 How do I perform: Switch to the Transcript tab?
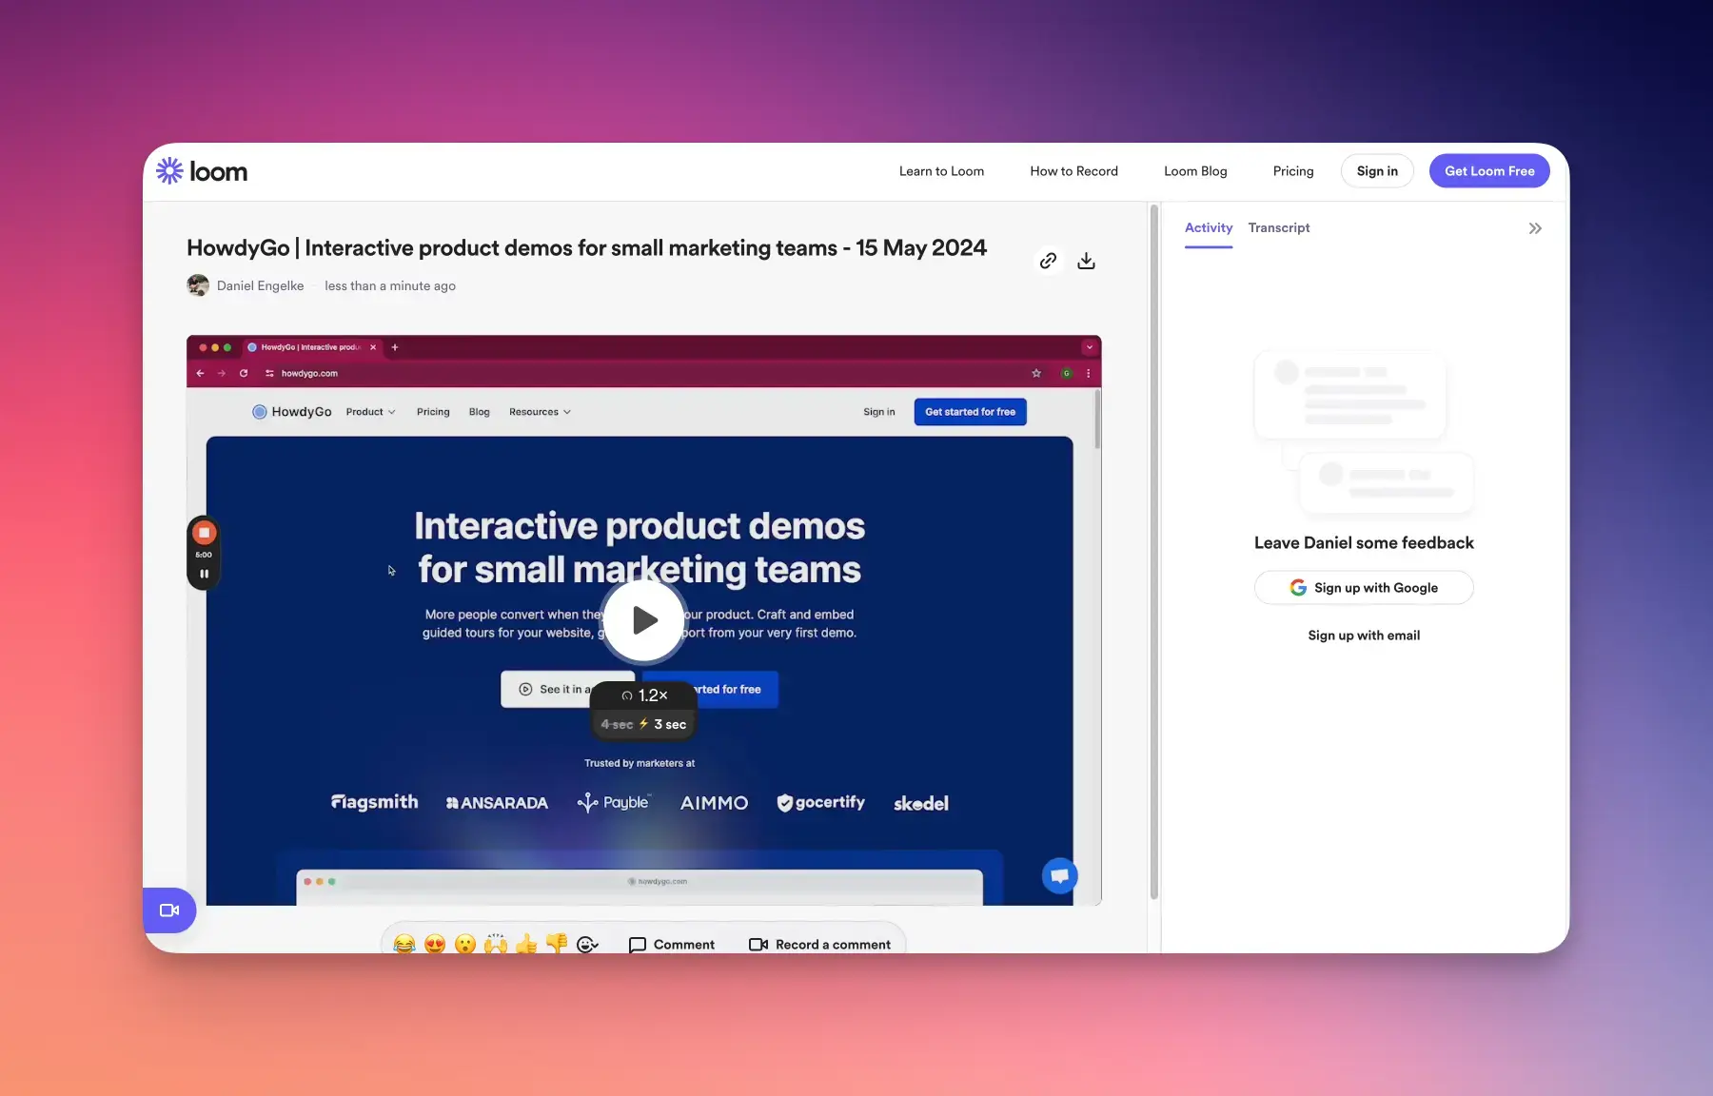click(x=1279, y=227)
